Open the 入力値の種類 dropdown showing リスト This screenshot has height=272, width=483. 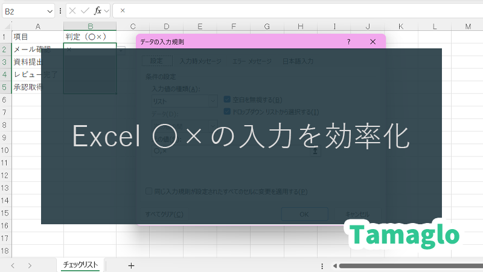184,102
